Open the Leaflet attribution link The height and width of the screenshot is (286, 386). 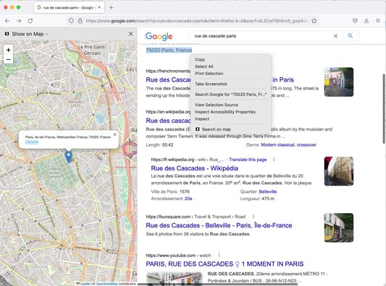(x=85, y=284)
